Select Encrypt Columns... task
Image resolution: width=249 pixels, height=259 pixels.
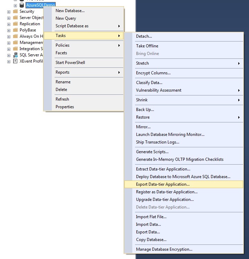[x=184, y=73]
